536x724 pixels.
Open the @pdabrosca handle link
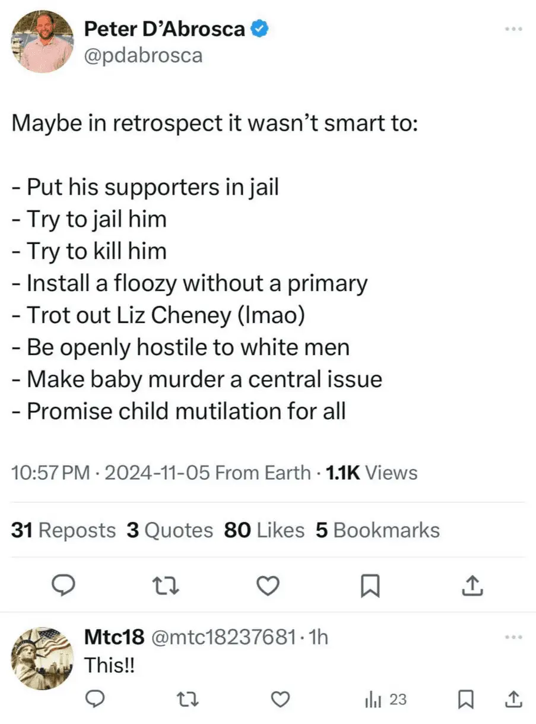143,55
